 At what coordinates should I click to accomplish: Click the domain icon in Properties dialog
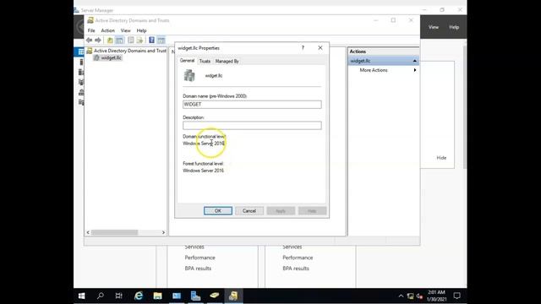pyautogui.click(x=189, y=75)
